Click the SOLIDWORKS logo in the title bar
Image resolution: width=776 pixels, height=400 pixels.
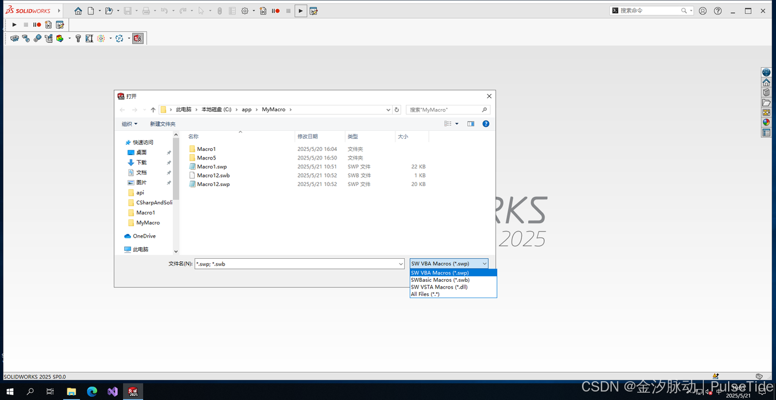[27, 10]
